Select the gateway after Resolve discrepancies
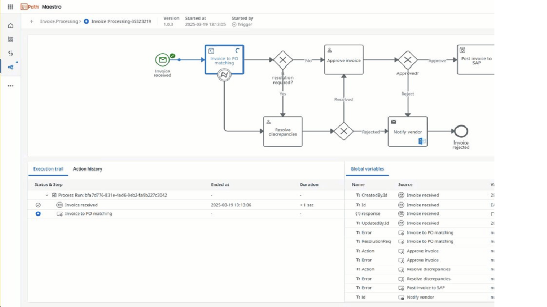 (344, 131)
